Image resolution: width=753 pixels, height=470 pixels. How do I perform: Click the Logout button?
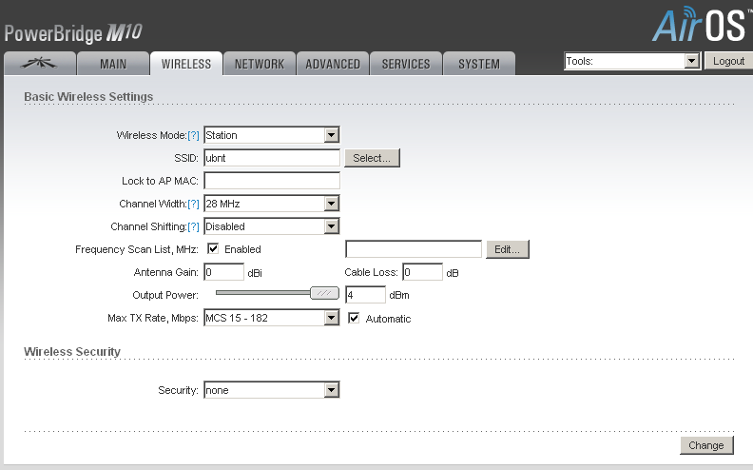[728, 61]
